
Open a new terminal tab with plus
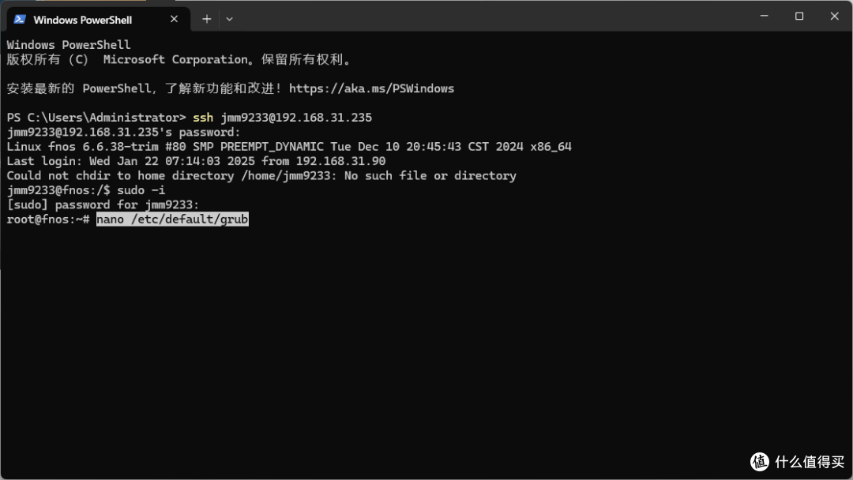(x=207, y=19)
